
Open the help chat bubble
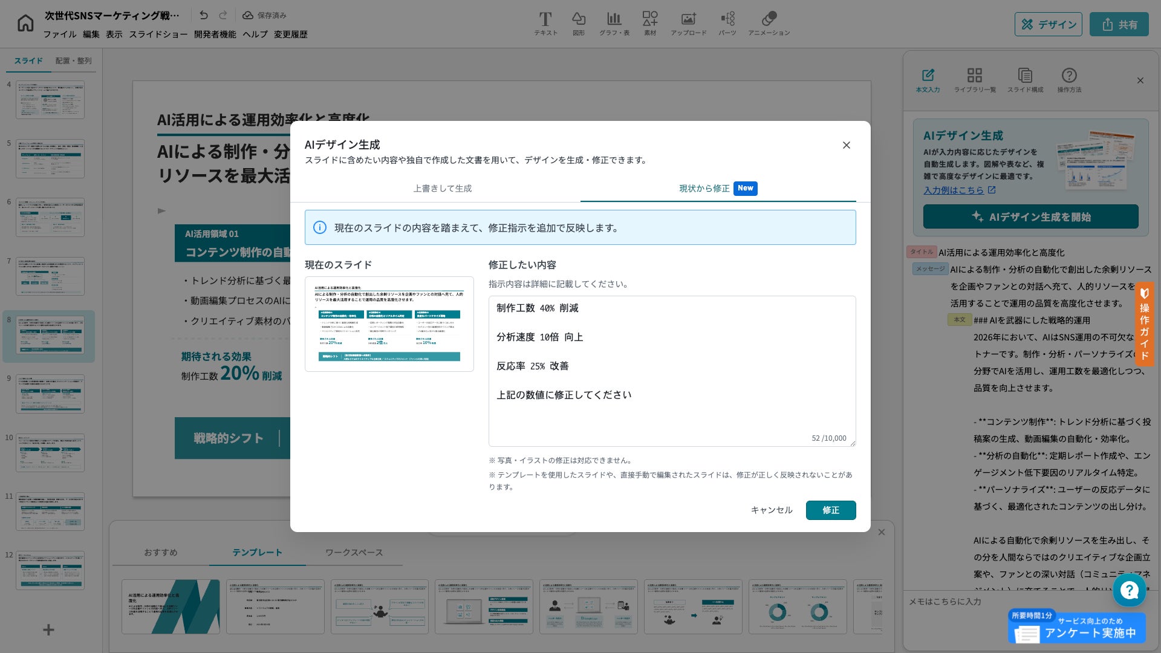(1130, 590)
